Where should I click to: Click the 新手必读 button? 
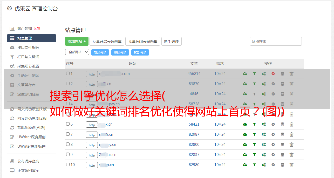172,41
